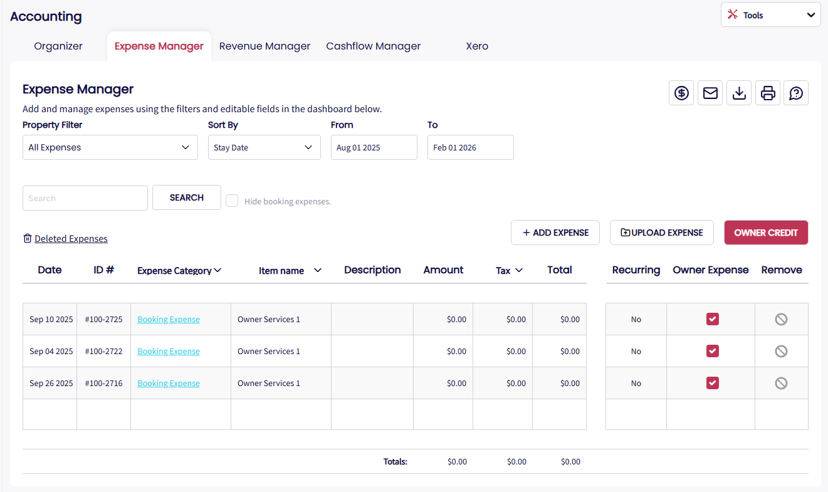This screenshot has height=492, width=828.
Task: Open the Sort By dropdown
Action: 264,147
